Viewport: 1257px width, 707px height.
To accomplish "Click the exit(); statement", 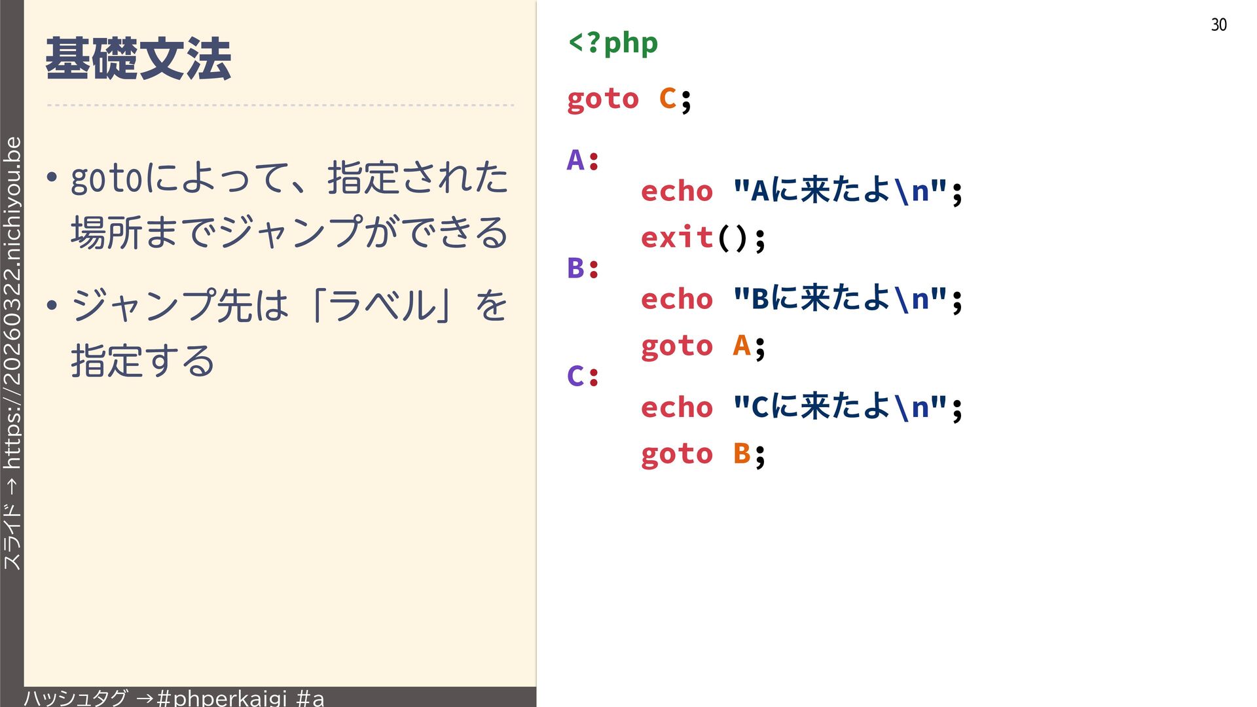I will click(702, 238).
